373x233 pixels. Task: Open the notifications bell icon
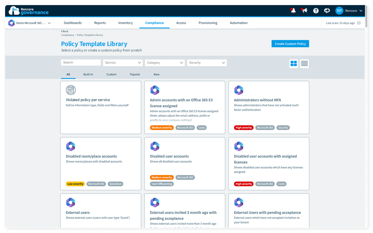293,11
